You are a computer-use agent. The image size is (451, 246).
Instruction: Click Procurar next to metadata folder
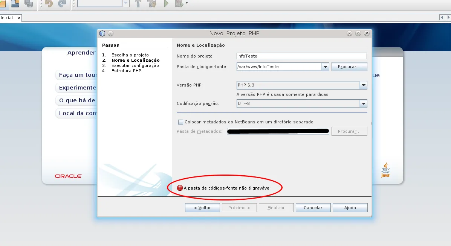[349, 131]
